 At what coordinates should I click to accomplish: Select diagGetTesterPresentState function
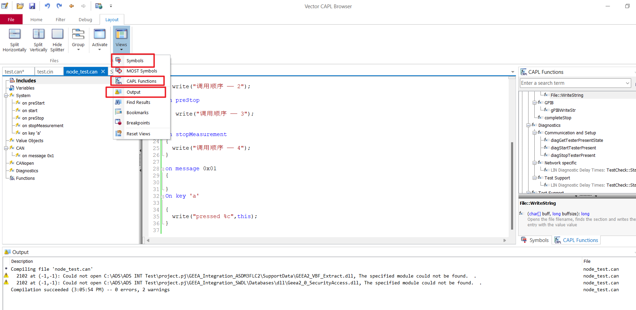click(577, 140)
